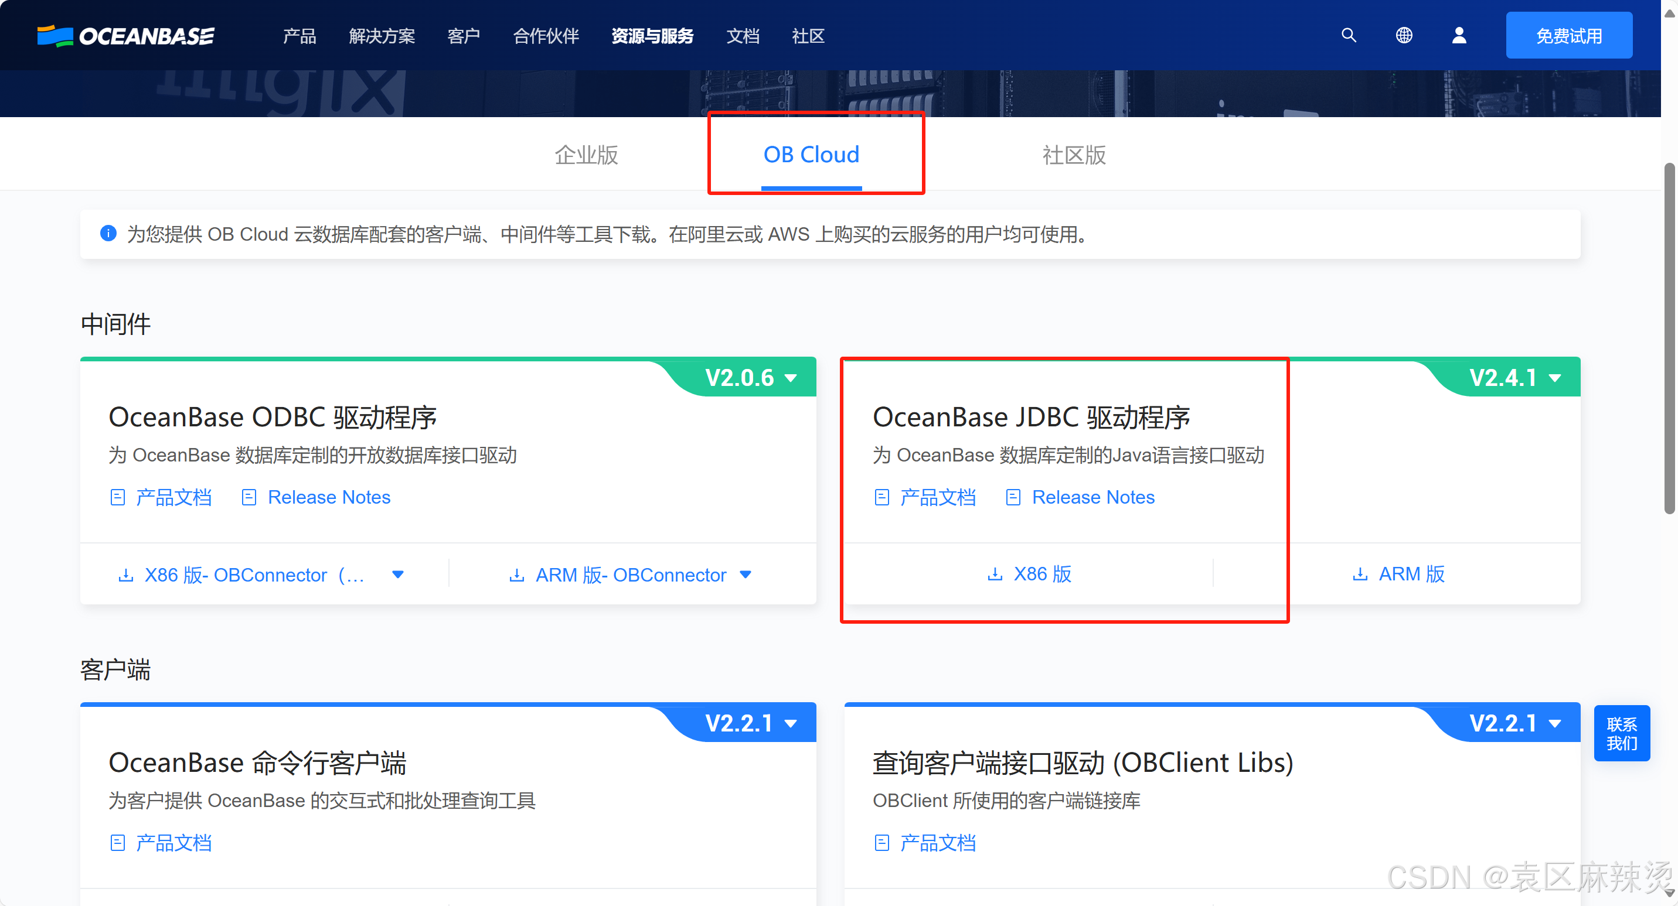Click the download icon beside ARM 版

pyautogui.click(x=1361, y=573)
